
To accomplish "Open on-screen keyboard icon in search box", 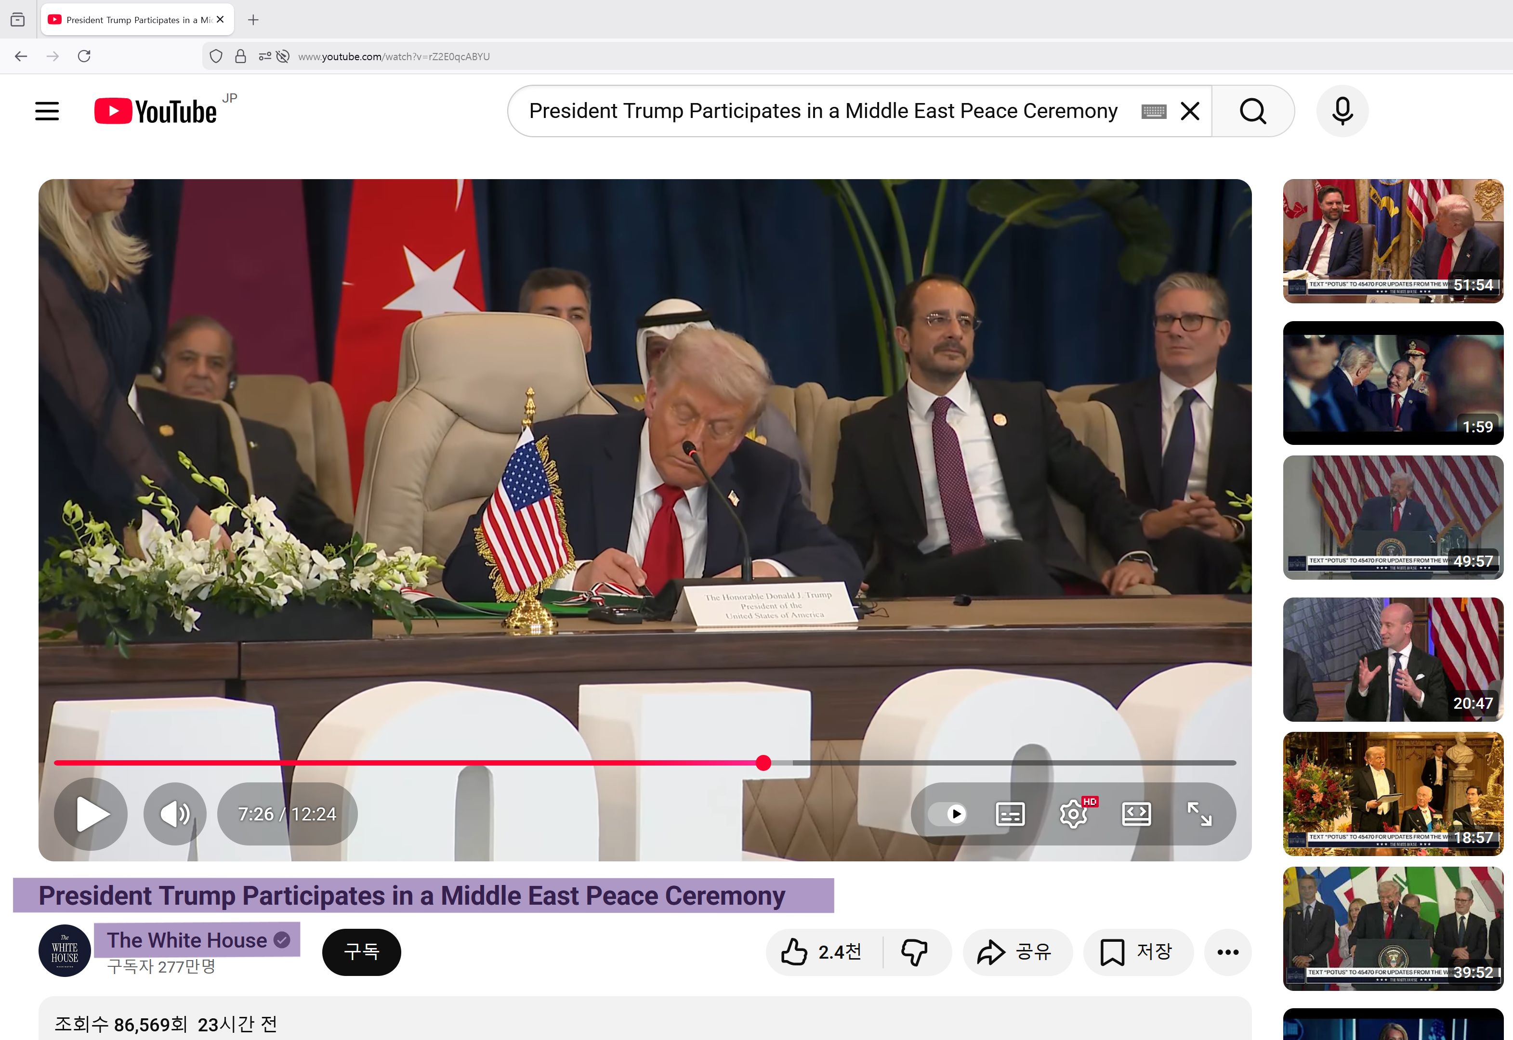I will [x=1153, y=111].
